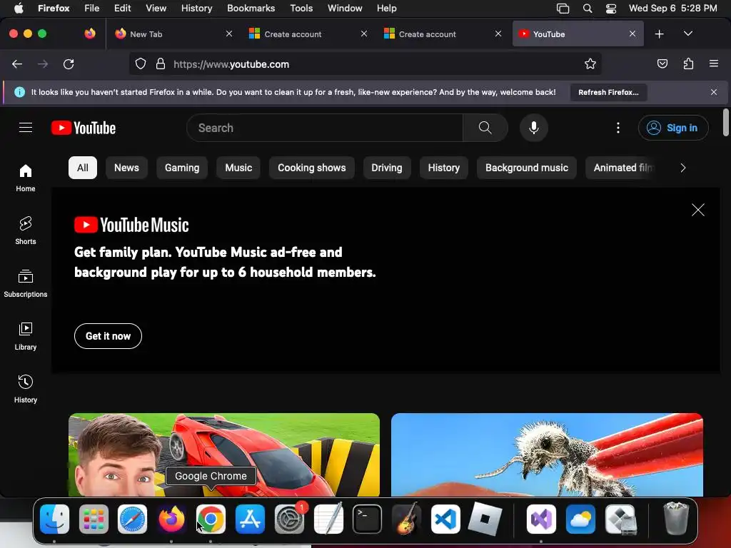Open YouTube settings three-dot menu
Screen dimensions: 731x548
point(618,128)
